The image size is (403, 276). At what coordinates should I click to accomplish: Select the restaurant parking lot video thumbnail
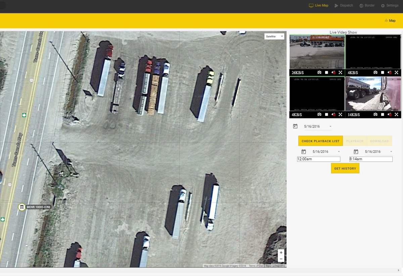(317, 52)
